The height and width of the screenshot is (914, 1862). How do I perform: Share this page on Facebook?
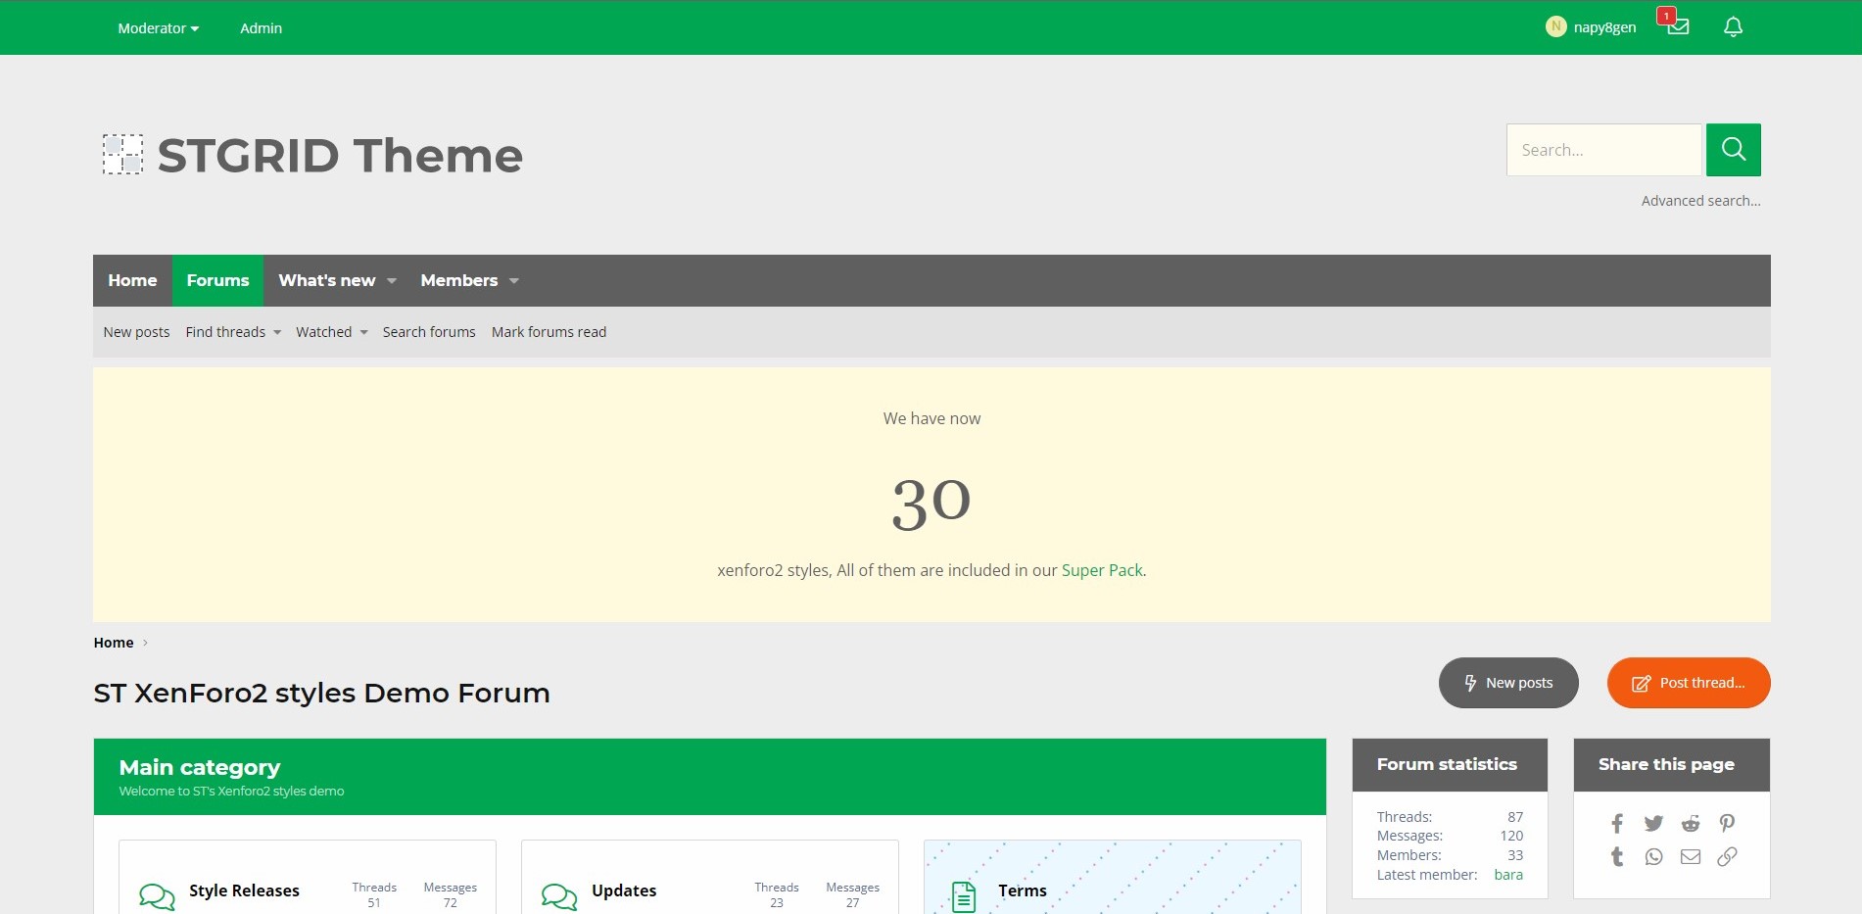(1617, 824)
